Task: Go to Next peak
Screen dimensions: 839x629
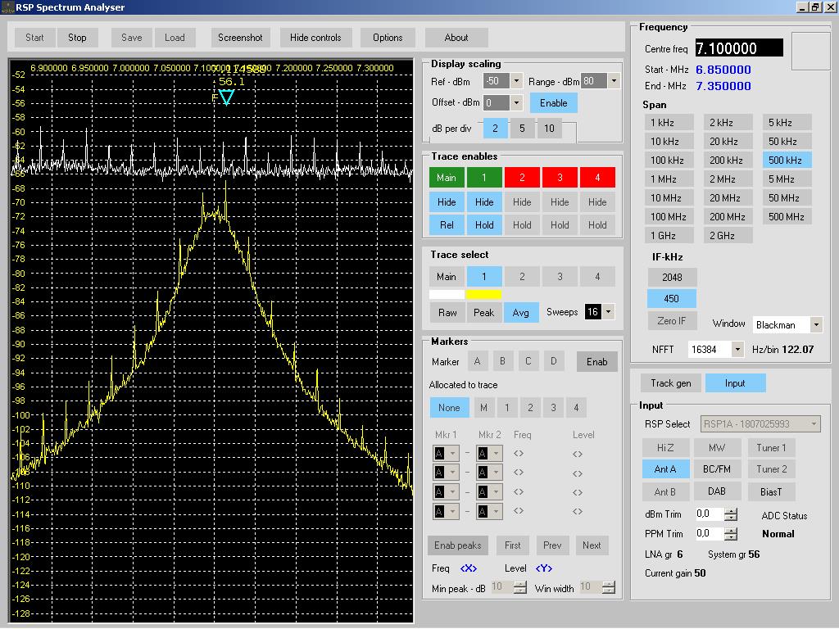Action: click(x=592, y=545)
